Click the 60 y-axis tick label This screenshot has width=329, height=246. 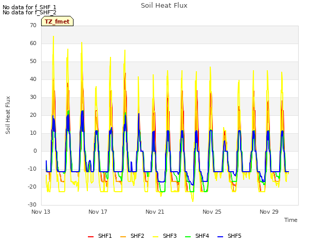(x=33, y=43)
